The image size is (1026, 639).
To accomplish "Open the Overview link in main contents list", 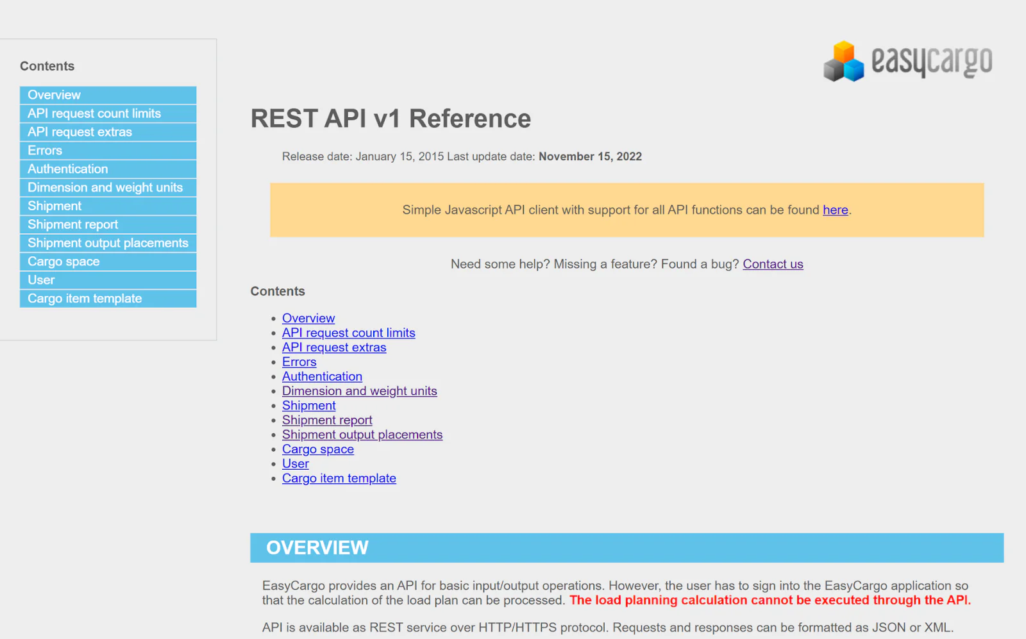I will (308, 319).
